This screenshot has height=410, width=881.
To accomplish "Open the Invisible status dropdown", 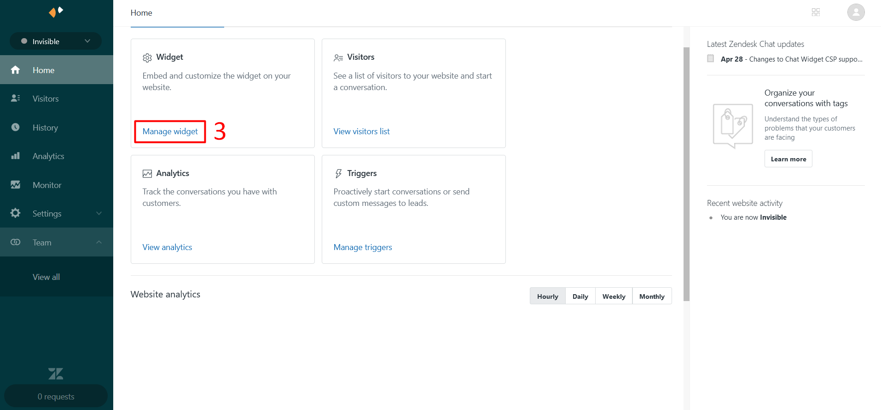I will click(x=56, y=41).
